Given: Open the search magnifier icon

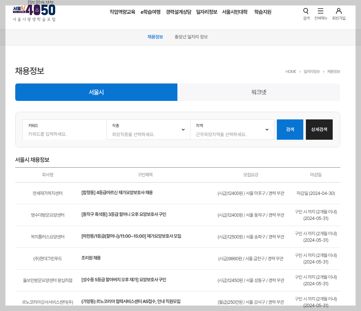Looking at the screenshot, I should [x=306, y=11].
